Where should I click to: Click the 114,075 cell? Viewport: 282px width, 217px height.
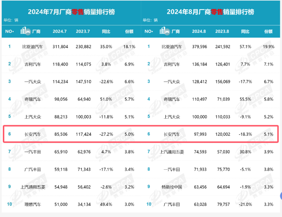coord(83,64)
